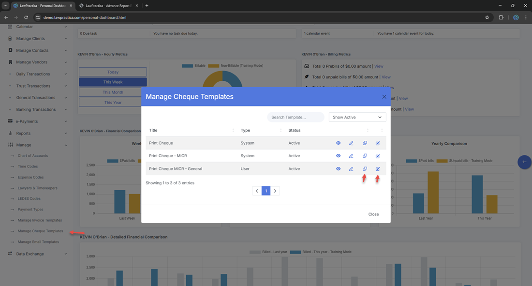Bookmark this page with the star icon
This screenshot has width=532, height=286.
tap(487, 17)
